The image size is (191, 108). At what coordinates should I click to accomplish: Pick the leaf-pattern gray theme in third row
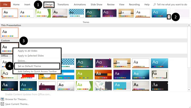point(103,86)
